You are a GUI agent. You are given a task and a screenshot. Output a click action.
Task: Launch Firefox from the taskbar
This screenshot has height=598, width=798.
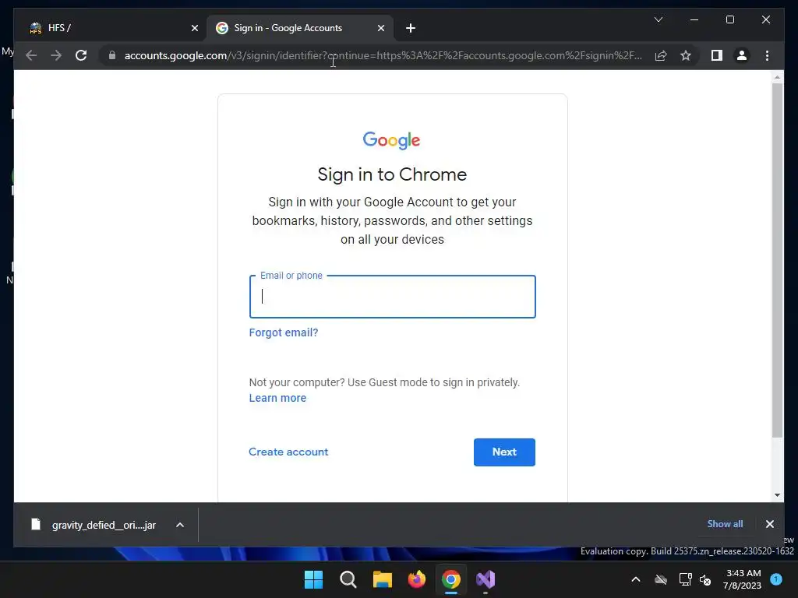417,579
